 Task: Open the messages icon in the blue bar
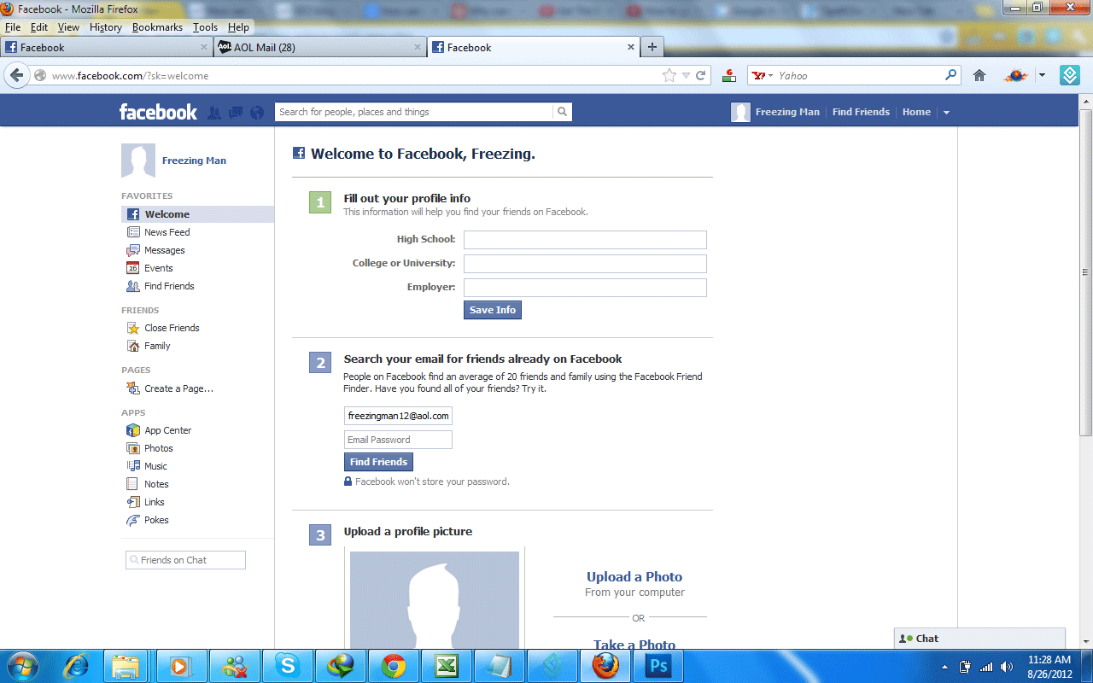pyautogui.click(x=236, y=112)
